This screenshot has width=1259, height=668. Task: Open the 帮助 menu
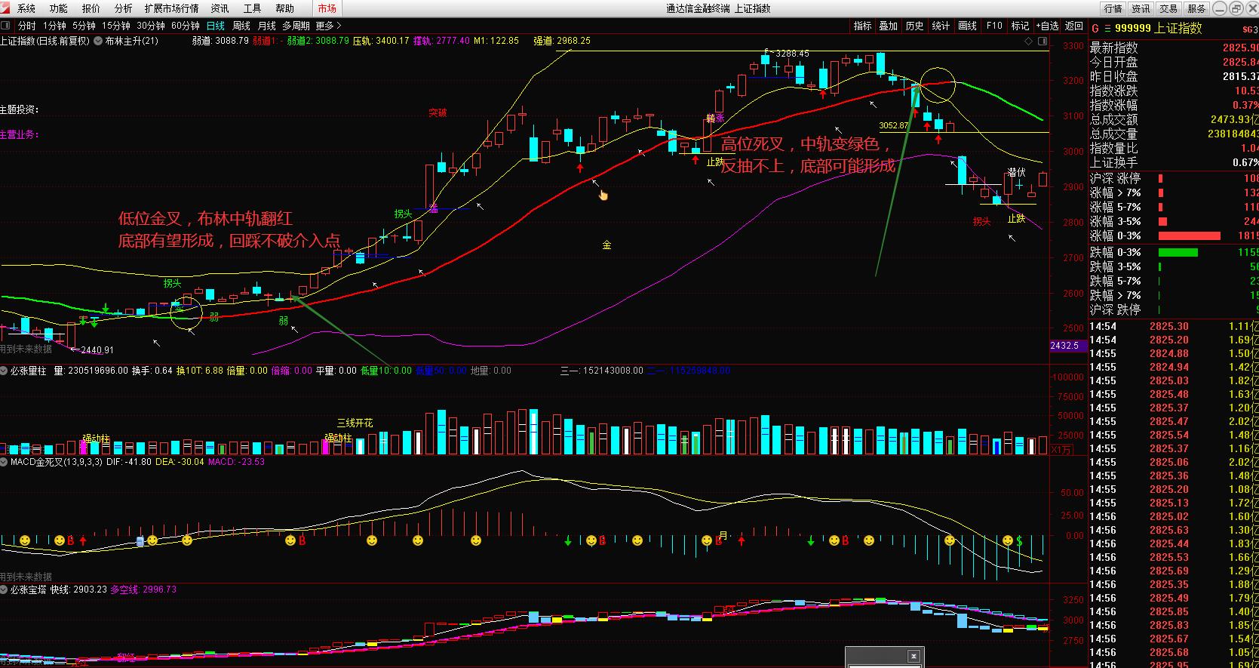[285, 8]
